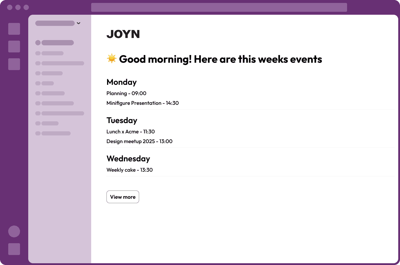The width and height of the screenshot is (400, 265).
Task: Click the workspace name bar beside the chevron
Action: pyautogui.click(x=55, y=23)
